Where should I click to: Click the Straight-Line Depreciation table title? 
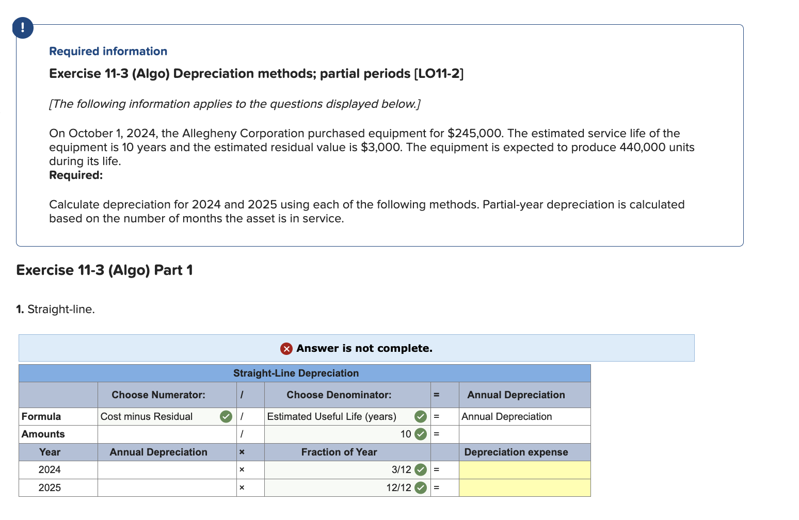296,373
